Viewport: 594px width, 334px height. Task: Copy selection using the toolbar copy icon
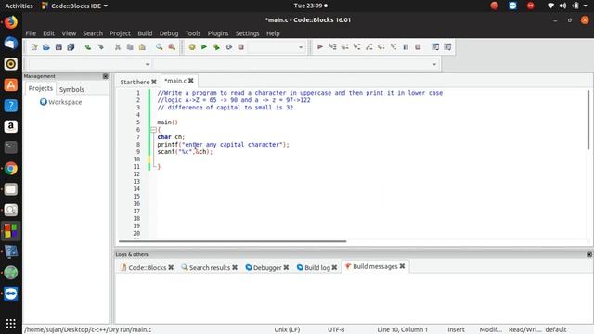point(130,47)
